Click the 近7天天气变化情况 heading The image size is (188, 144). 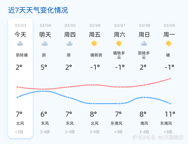tap(38, 10)
